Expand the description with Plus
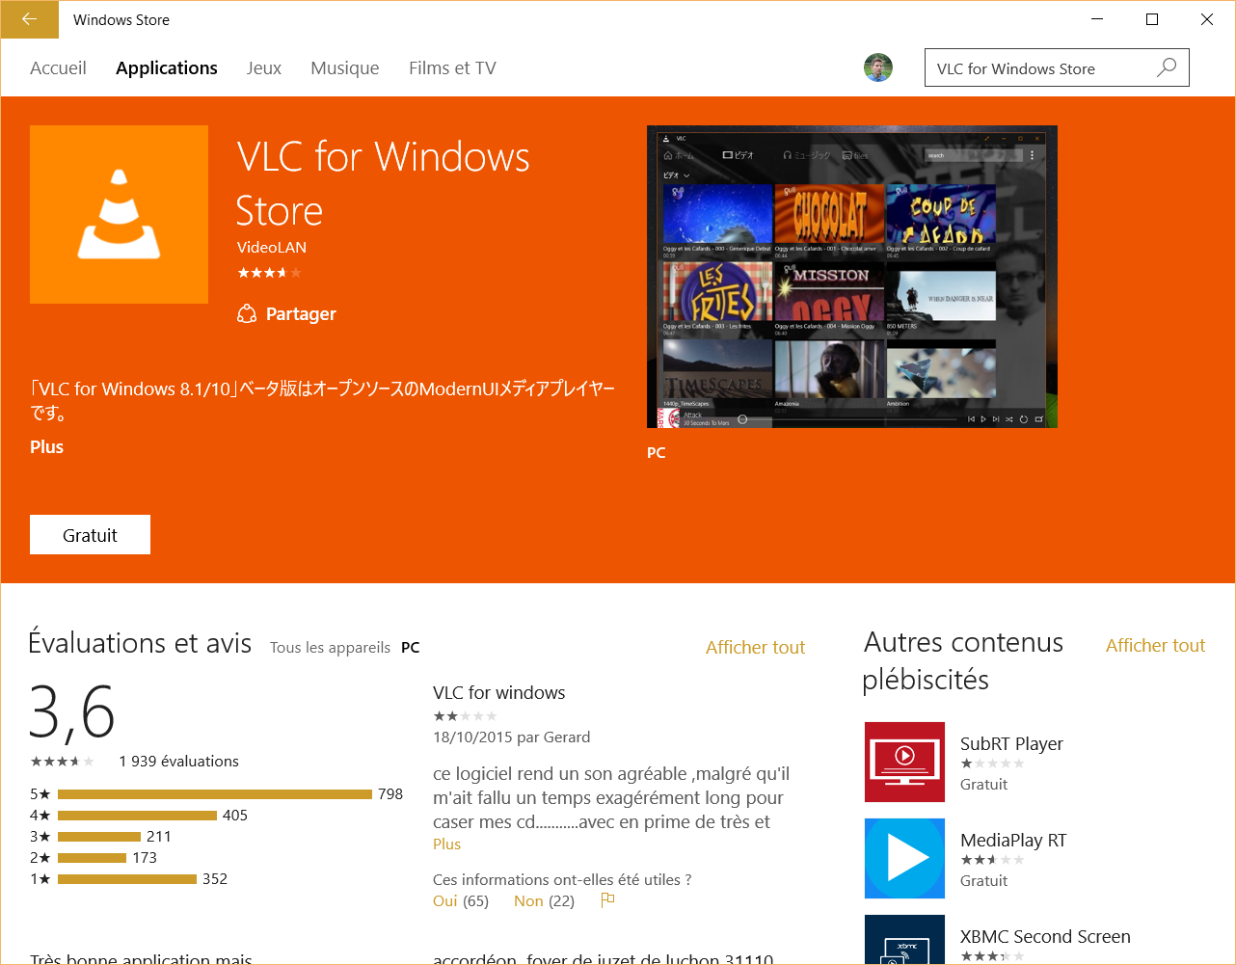1236x965 pixels. (x=46, y=446)
